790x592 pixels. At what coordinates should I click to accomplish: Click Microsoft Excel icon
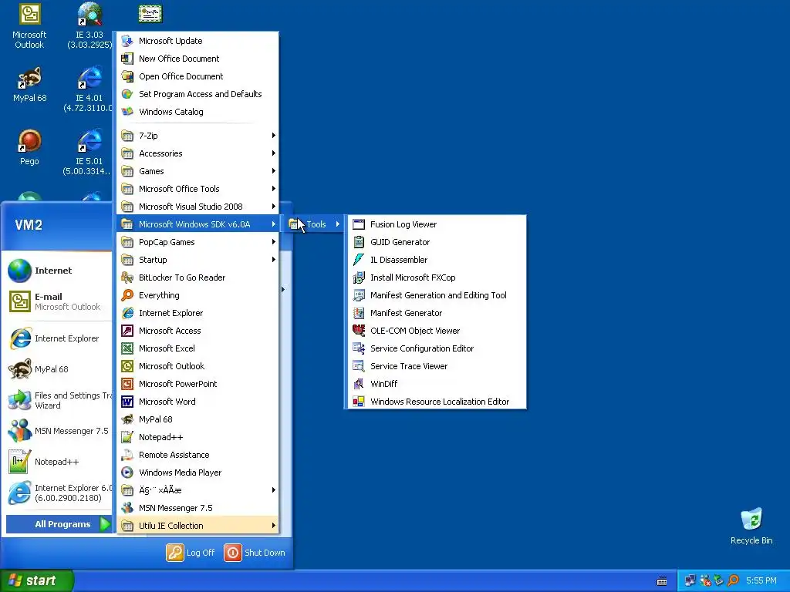[127, 348]
